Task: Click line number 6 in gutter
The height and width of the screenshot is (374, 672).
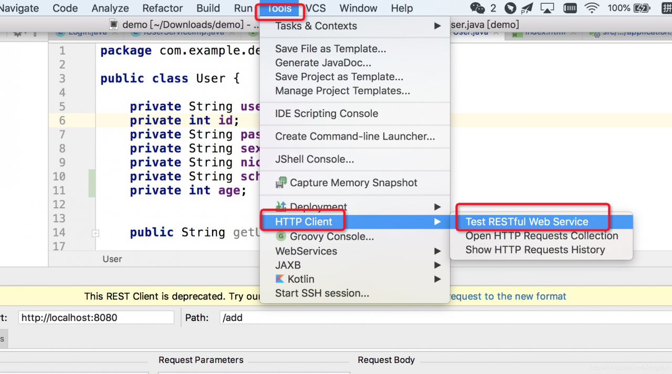Action: [x=62, y=120]
